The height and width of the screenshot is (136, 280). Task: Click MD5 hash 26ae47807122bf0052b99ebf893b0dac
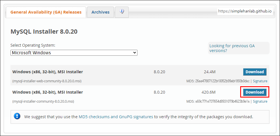point(222,81)
